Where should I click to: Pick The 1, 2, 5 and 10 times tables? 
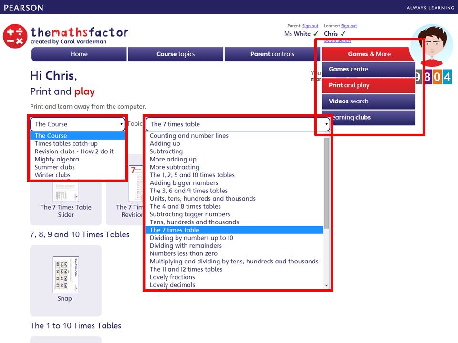(235, 175)
